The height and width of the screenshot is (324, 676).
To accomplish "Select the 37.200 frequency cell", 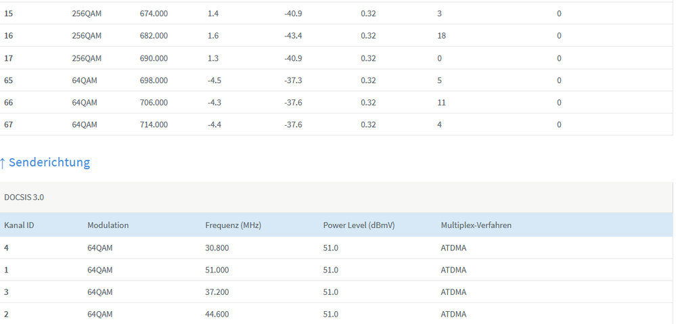I will pyautogui.click(x=217, y=292).
